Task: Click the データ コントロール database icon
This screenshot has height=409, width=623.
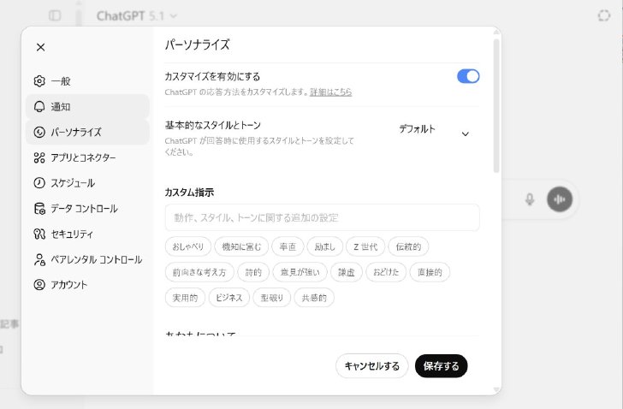Action: coord(39,209)
